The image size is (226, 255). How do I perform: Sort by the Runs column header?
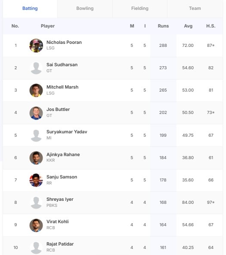pos(163,26)
